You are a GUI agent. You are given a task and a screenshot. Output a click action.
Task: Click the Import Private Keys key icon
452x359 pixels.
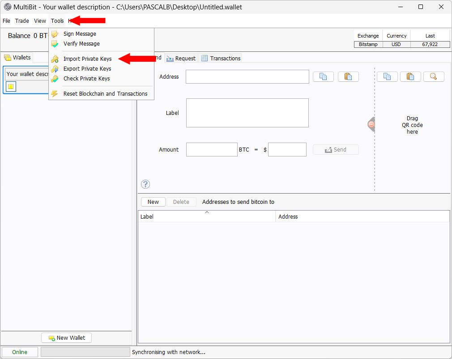pos(55,59)
